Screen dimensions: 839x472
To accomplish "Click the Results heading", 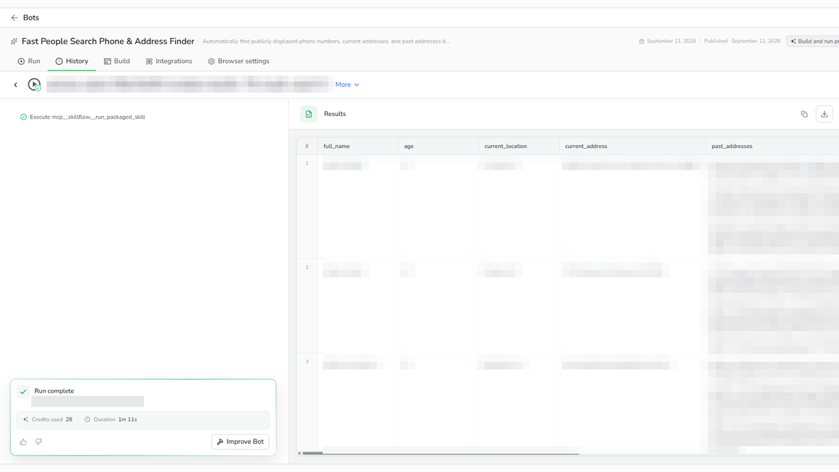I will coord(335,114).
